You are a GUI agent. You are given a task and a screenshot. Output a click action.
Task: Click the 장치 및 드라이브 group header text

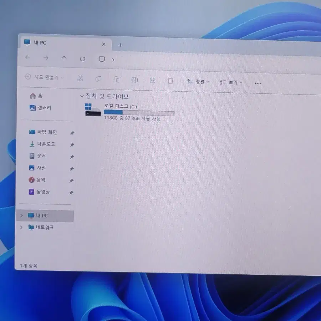click(107, 96)
